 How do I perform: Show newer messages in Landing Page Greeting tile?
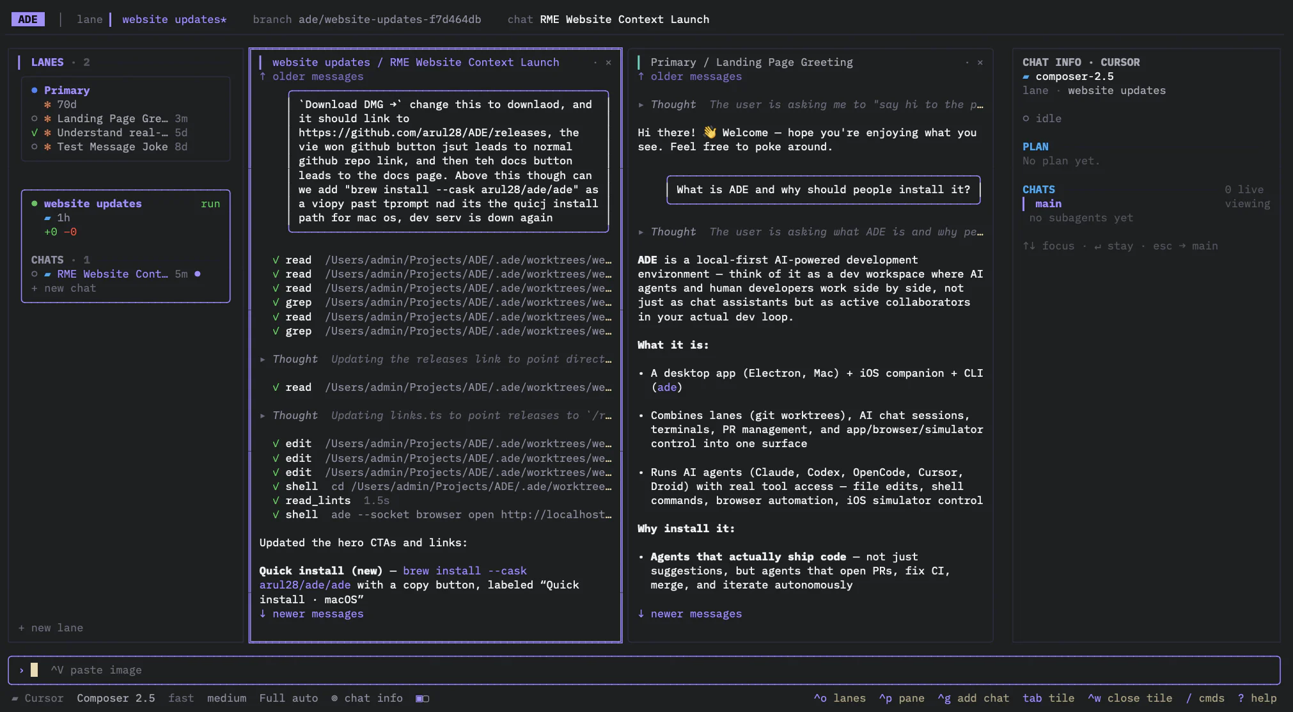pyautogui.click(x=690, y=613)
